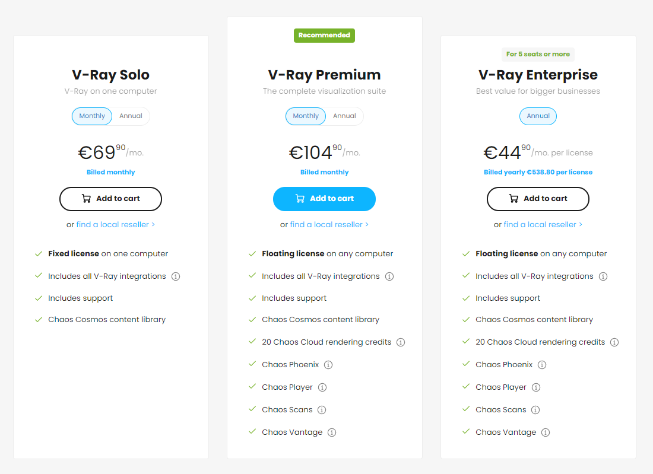The image size is (653, 474).
Task: Open Premium Cloud rendering credits info icon
Action: coord(401,342)
